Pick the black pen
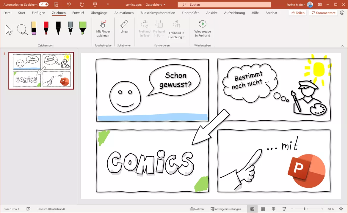This screenshot has width=348, height=213. point(58,28)
